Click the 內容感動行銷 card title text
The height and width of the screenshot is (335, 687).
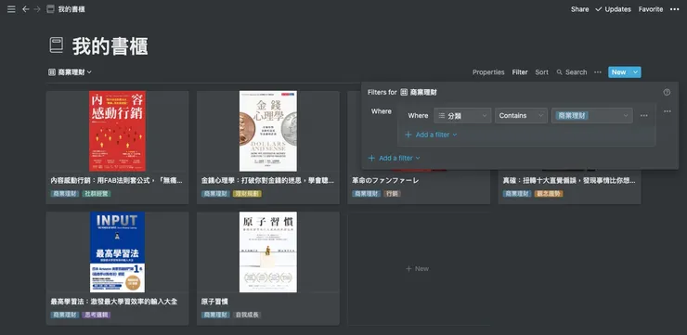coord(117,180)
